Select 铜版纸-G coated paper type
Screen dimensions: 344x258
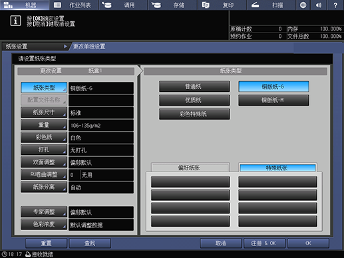click(x=273, y=86)
